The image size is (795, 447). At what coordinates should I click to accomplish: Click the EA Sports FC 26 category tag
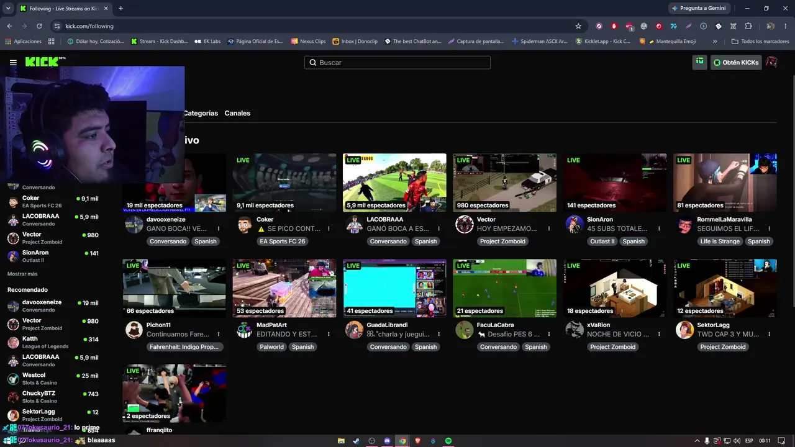point(283,242)
